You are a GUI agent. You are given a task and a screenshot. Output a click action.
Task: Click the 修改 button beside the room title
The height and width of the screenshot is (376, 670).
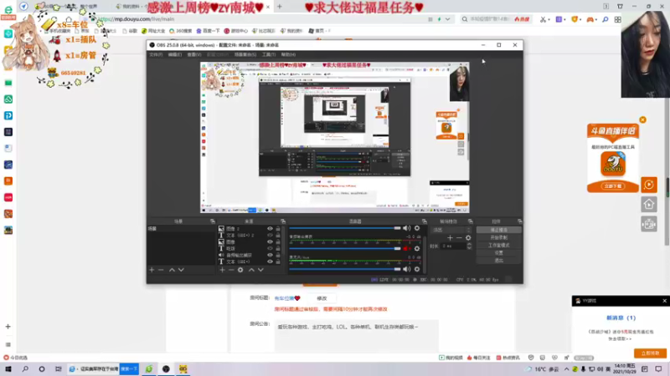pyautogui.click(x=322, y=298)
